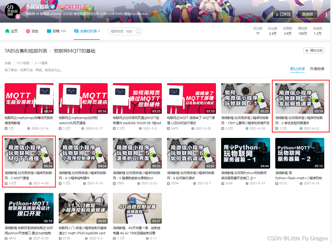Click title 玩物联网-6 如何真机调试

(x=191, y=175)
